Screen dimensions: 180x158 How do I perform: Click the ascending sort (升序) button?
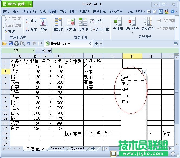(31, 21)
